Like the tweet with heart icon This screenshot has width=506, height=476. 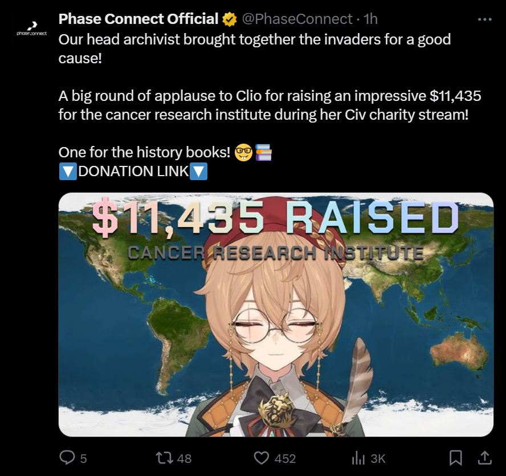pyautogui.click(x=261, y=458)
